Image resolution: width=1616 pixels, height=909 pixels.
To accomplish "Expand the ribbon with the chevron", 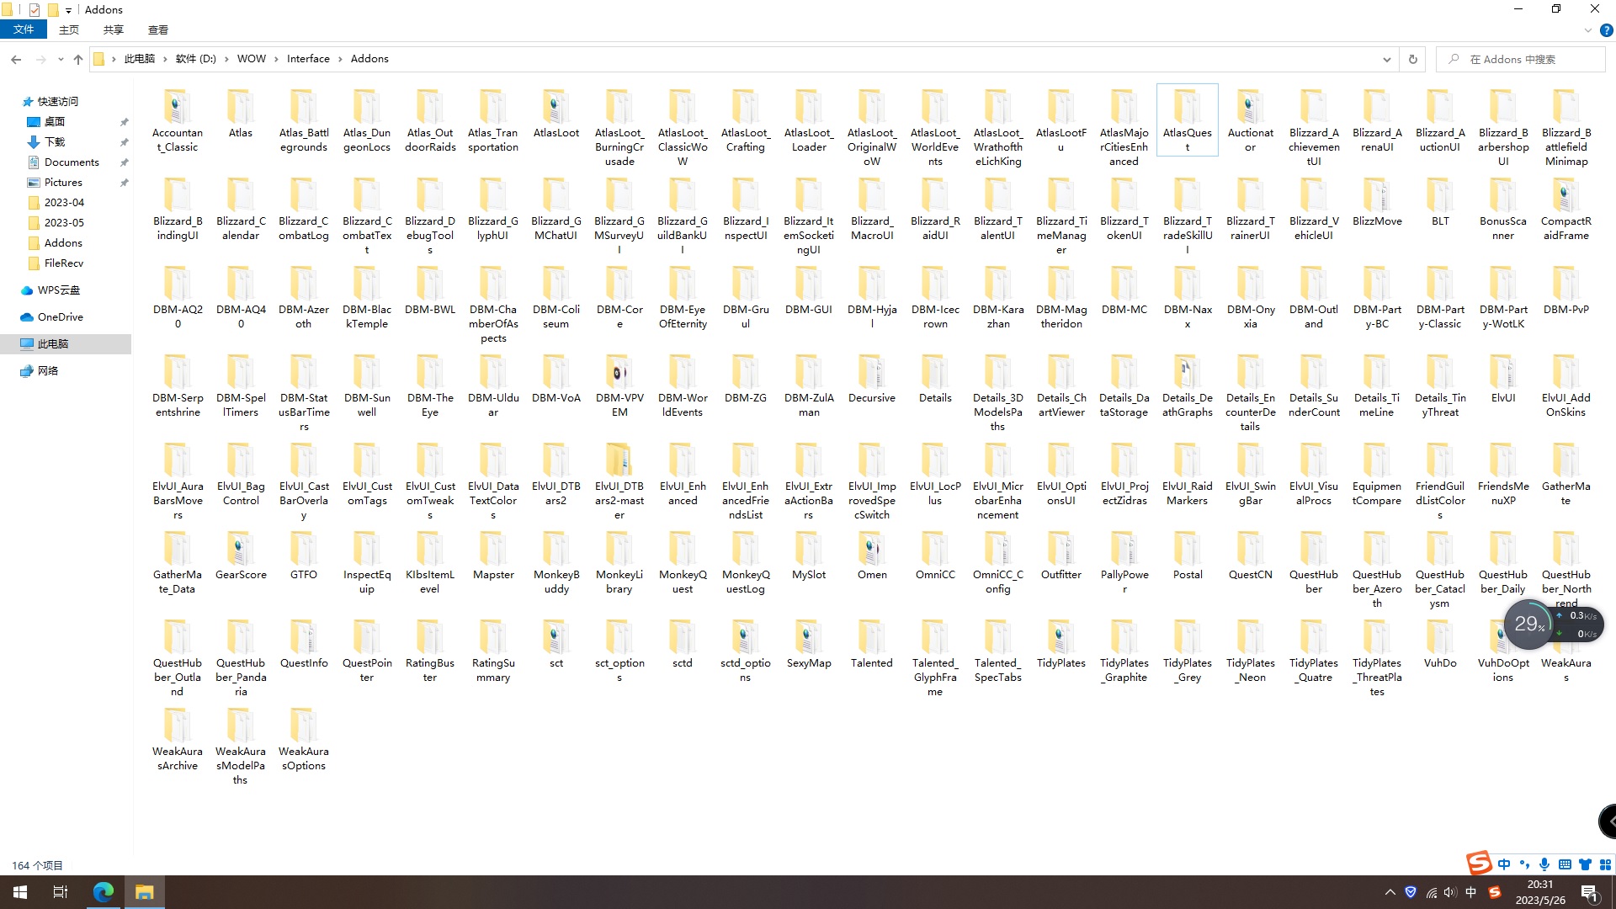I will coord(1587,30).
